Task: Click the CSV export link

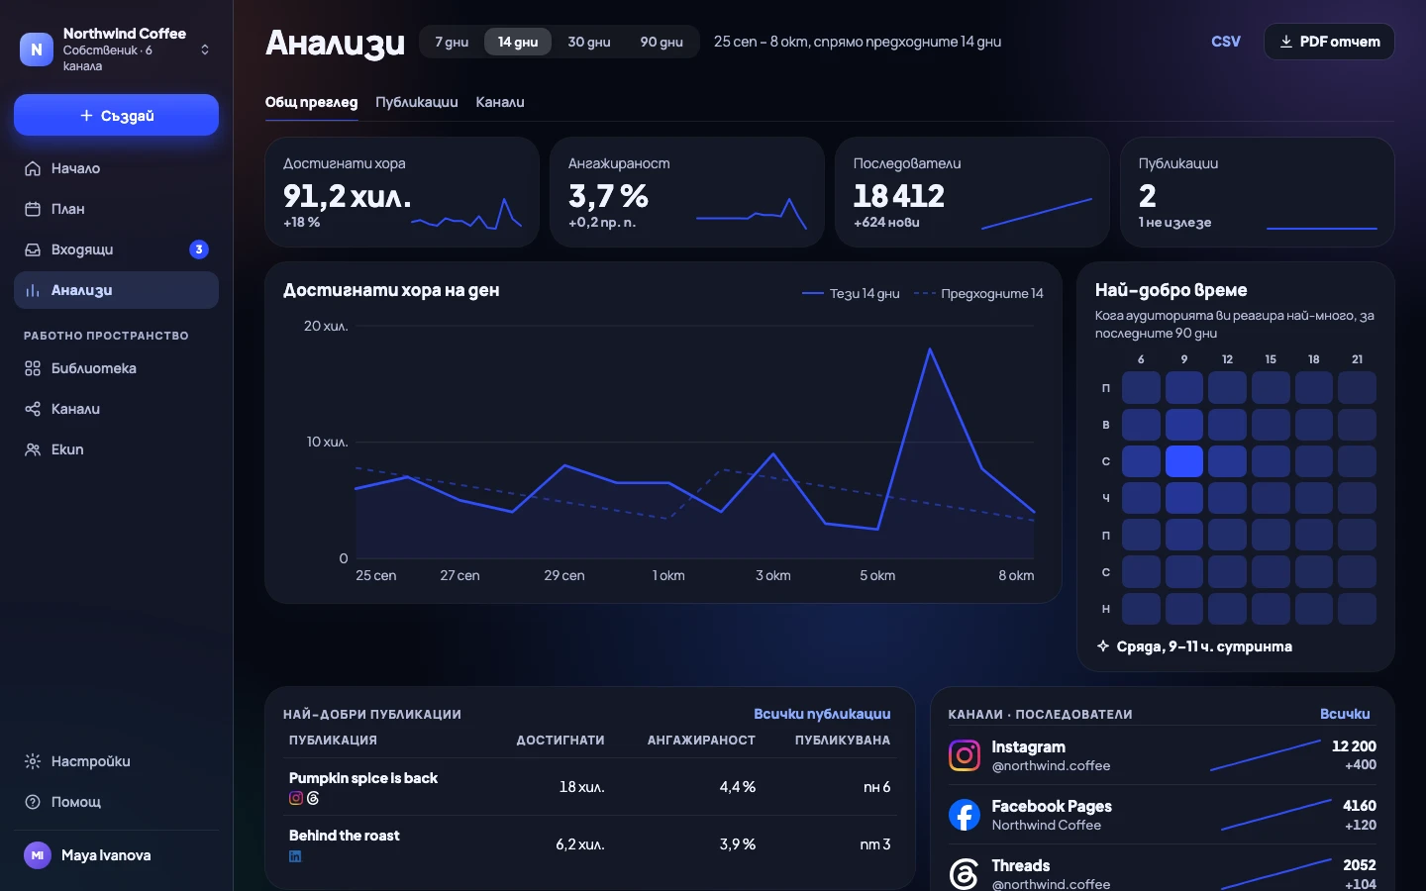Action: pos(1226,42)
